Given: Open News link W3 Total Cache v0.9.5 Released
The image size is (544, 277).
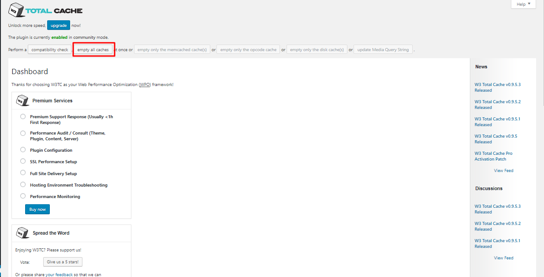Looking at the screenshot, I should click(x=496, y=139).
